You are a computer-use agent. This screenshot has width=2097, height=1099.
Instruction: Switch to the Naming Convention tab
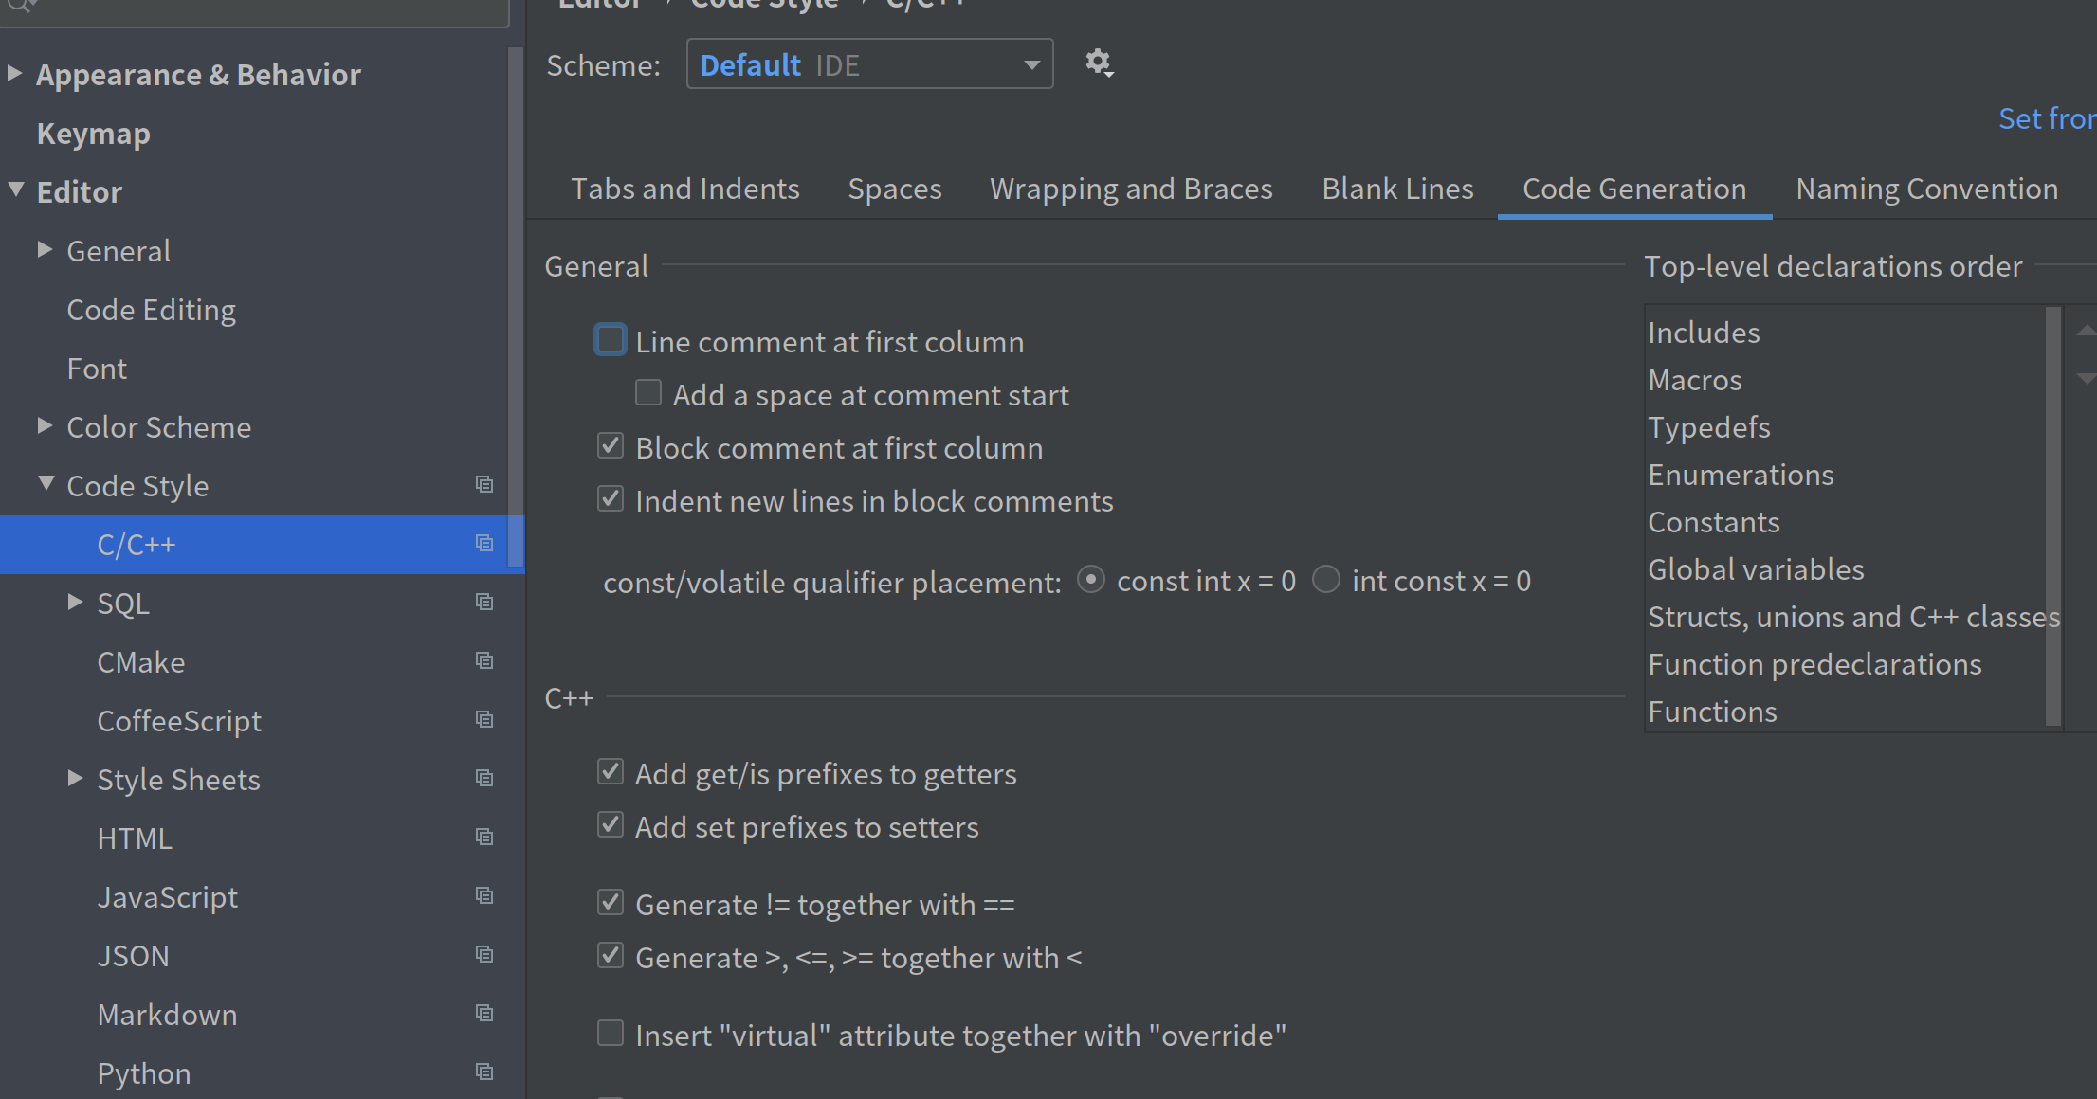pos(1925,189)
